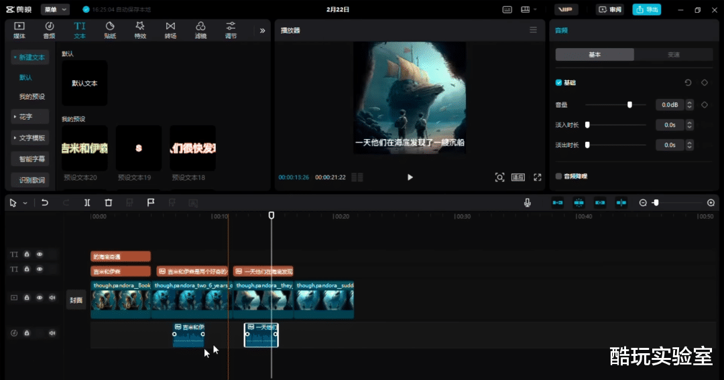Toggle auto snapping icon
The height and width of the screenshot is (380, 724).
pyautogui.click(x=579, y=203)
